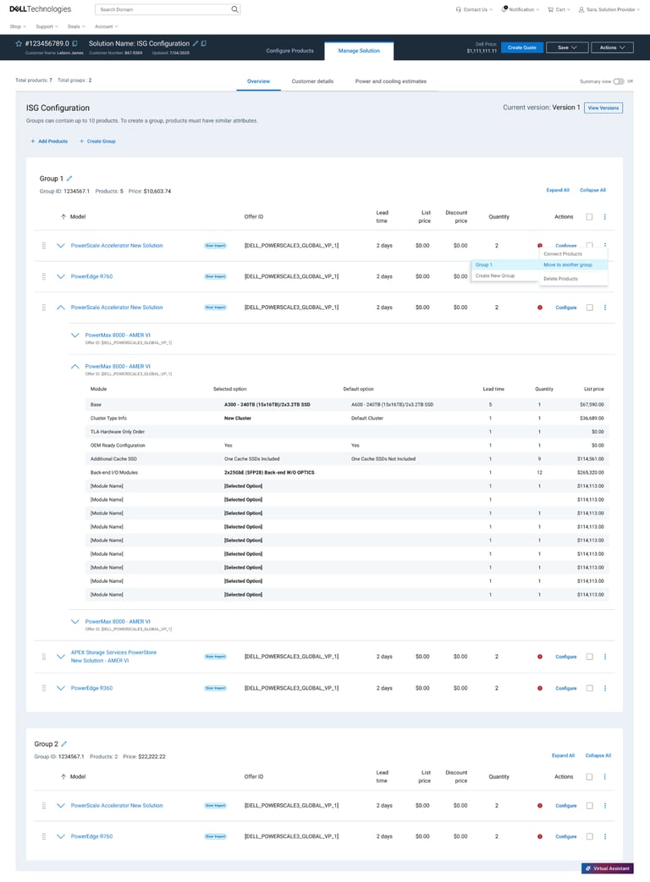Toggle the Summary view switch
Viewport: 650px width, 882px height.
(619, 81)
